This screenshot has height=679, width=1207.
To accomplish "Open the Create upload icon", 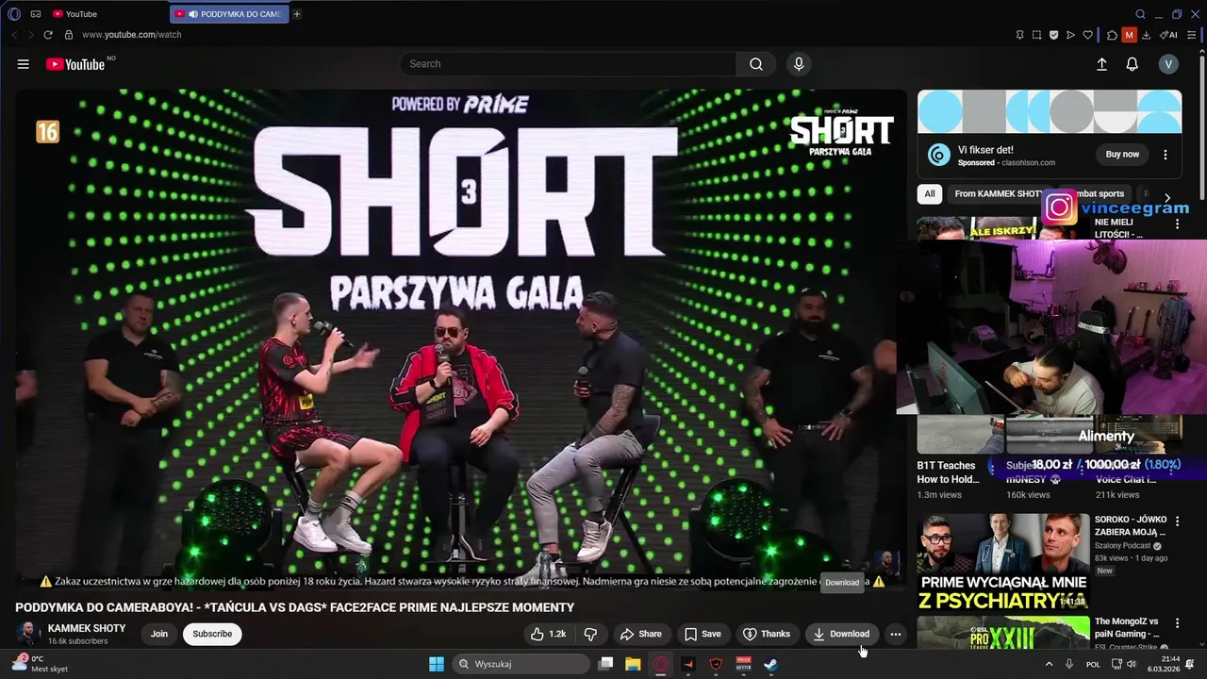I will (1101, 64).
